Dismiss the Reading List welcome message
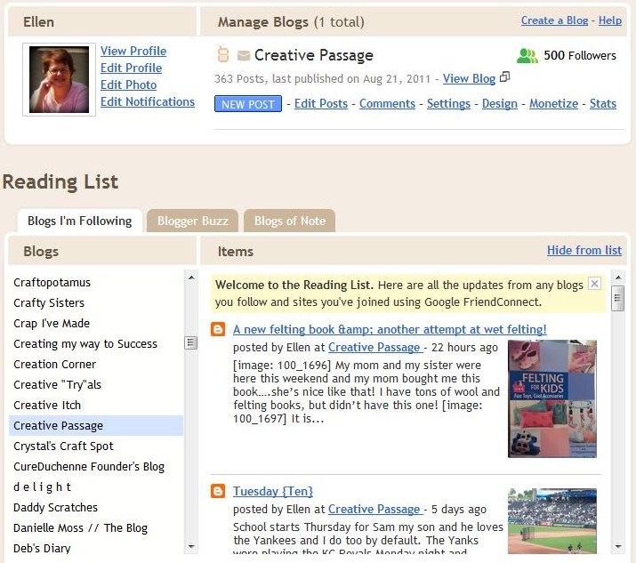This screenshot has width=636, height=563. click(x=594, y=284)
